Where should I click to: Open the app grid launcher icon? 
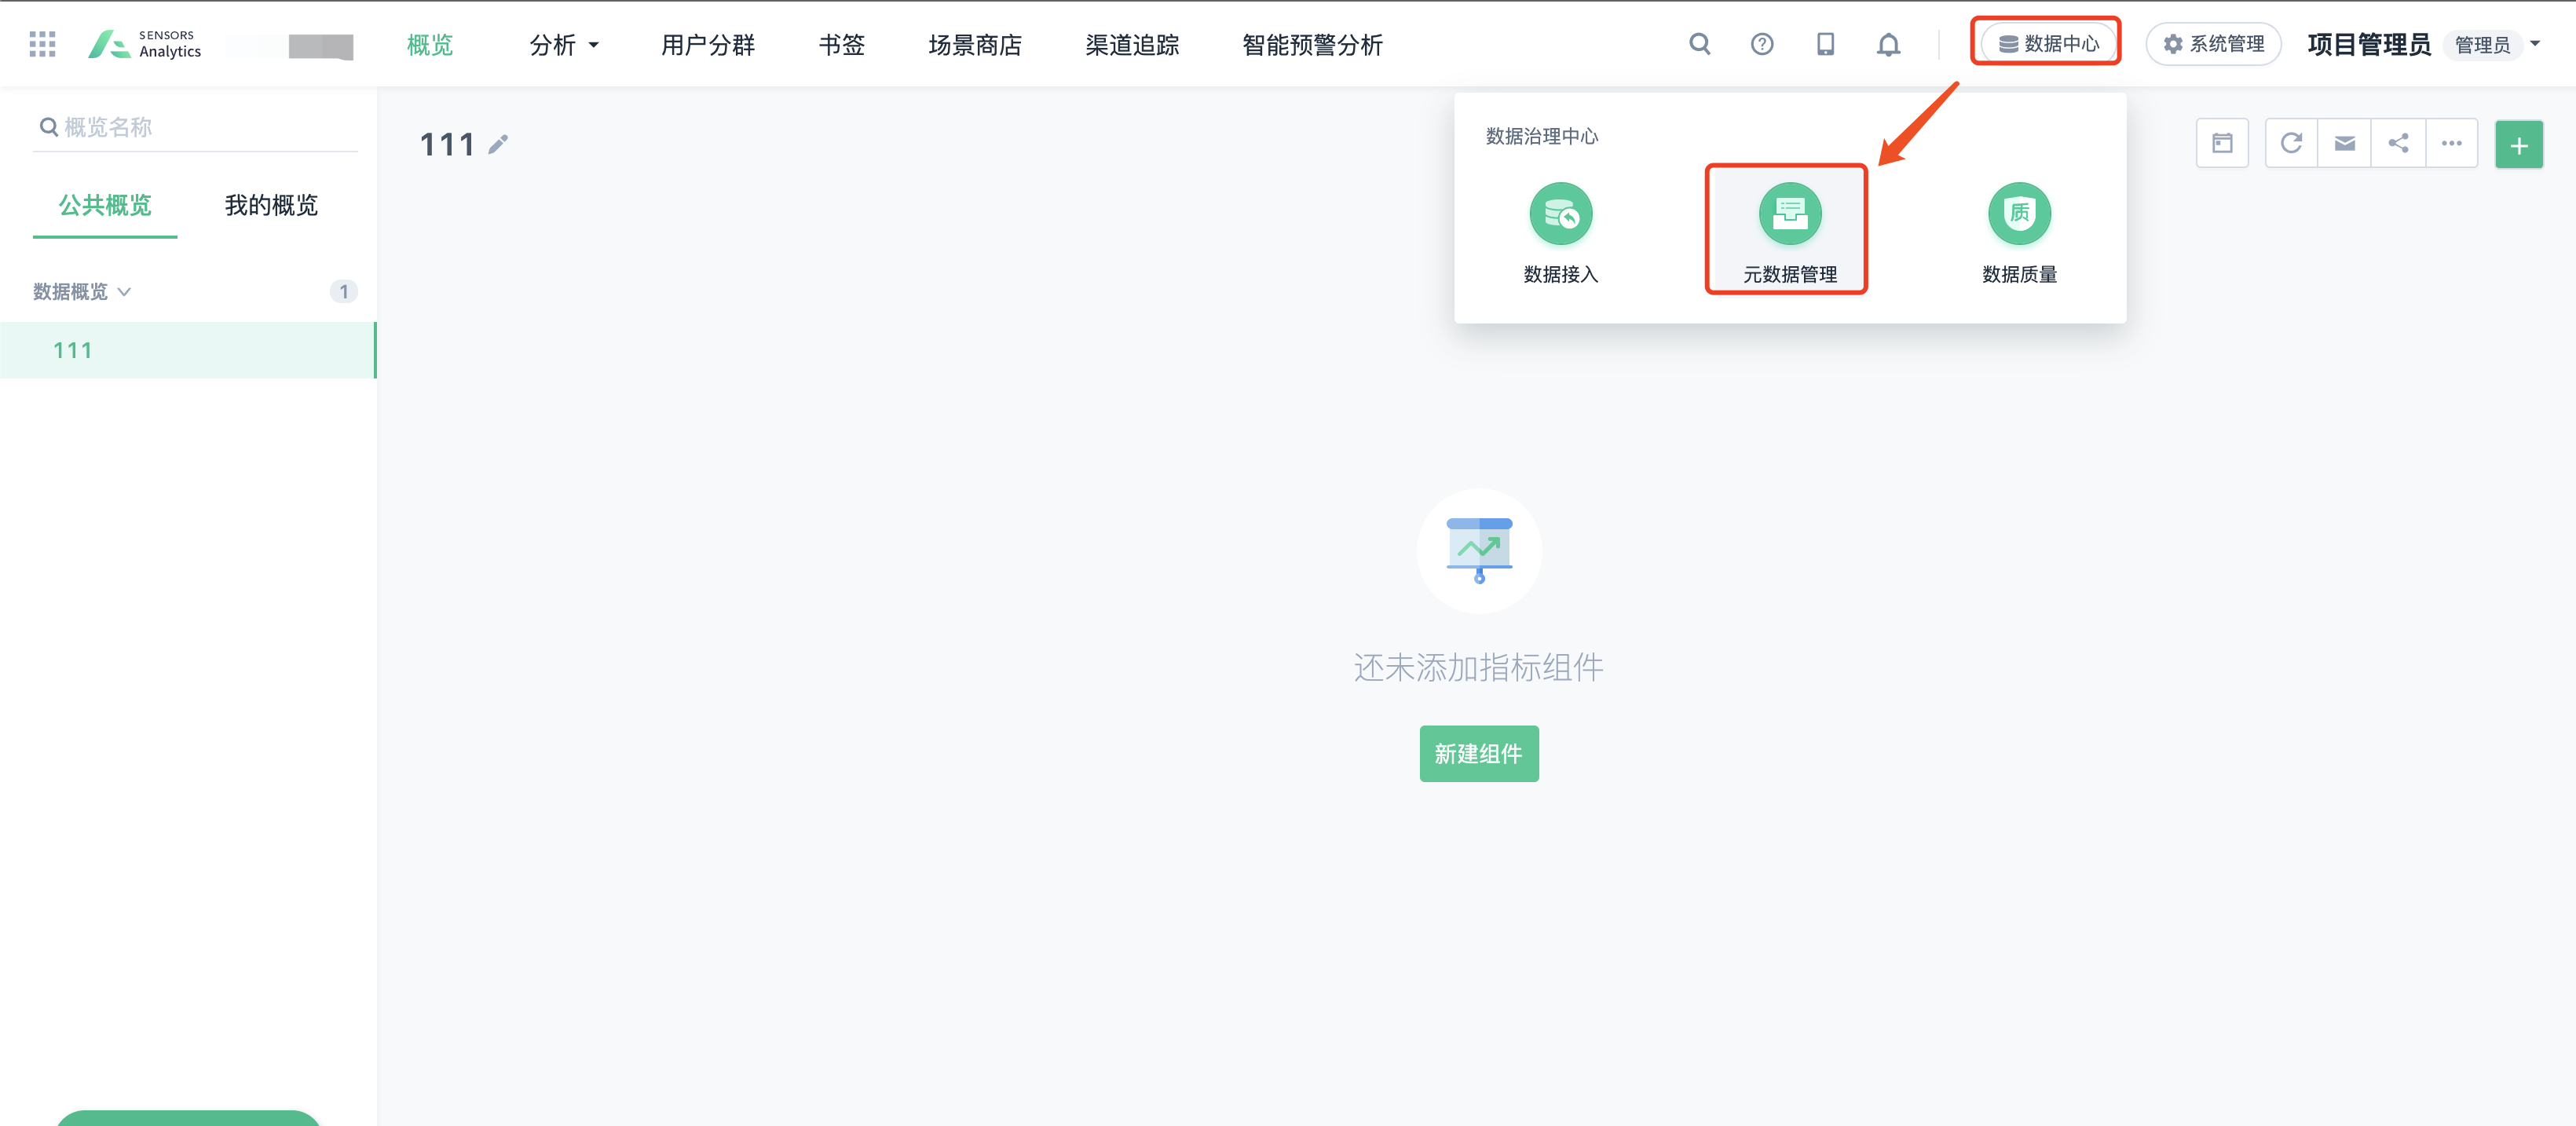point(42,44)
